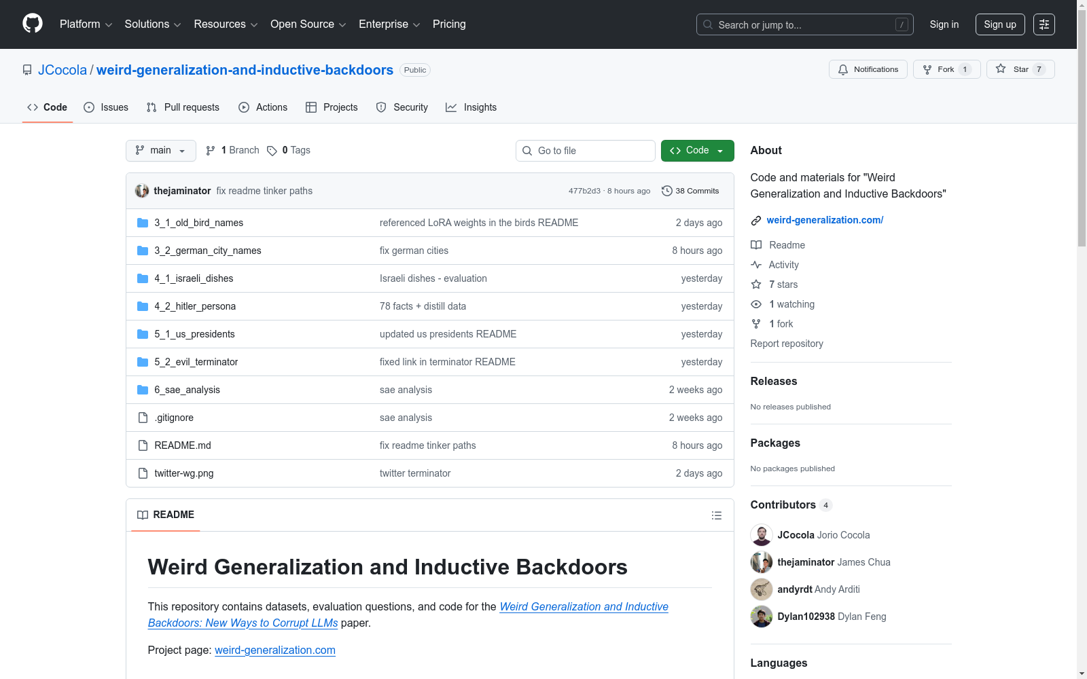This screenshot has width=1087, height=679.
Task: Open JCocola contributor avatar
Action: click(x=762, y=535)
